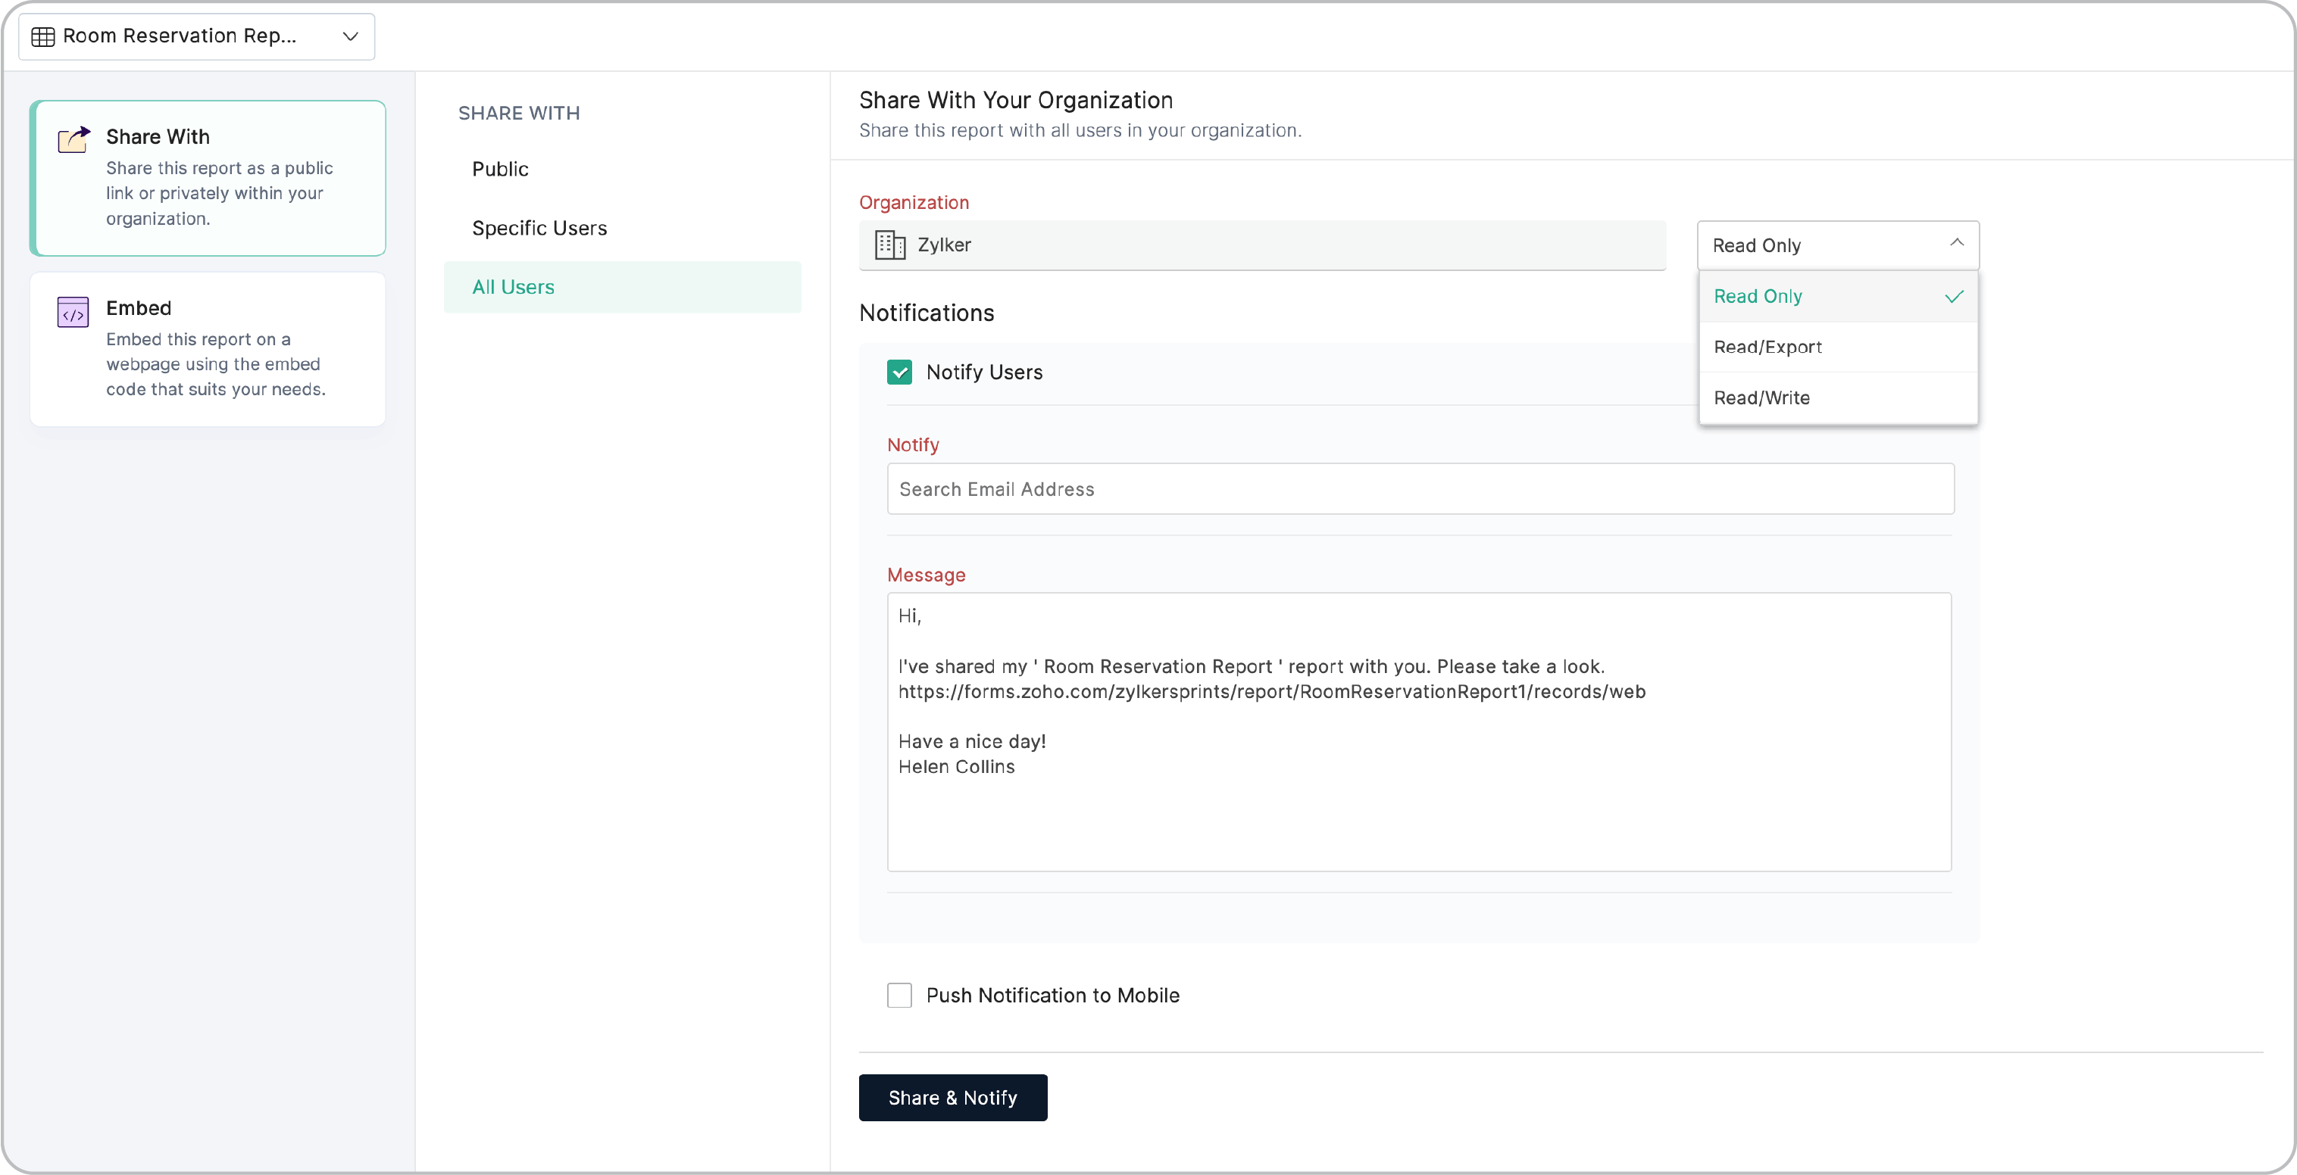
Task: Select the All Users option
Action: pyautogui.click(x=513, y=287)
